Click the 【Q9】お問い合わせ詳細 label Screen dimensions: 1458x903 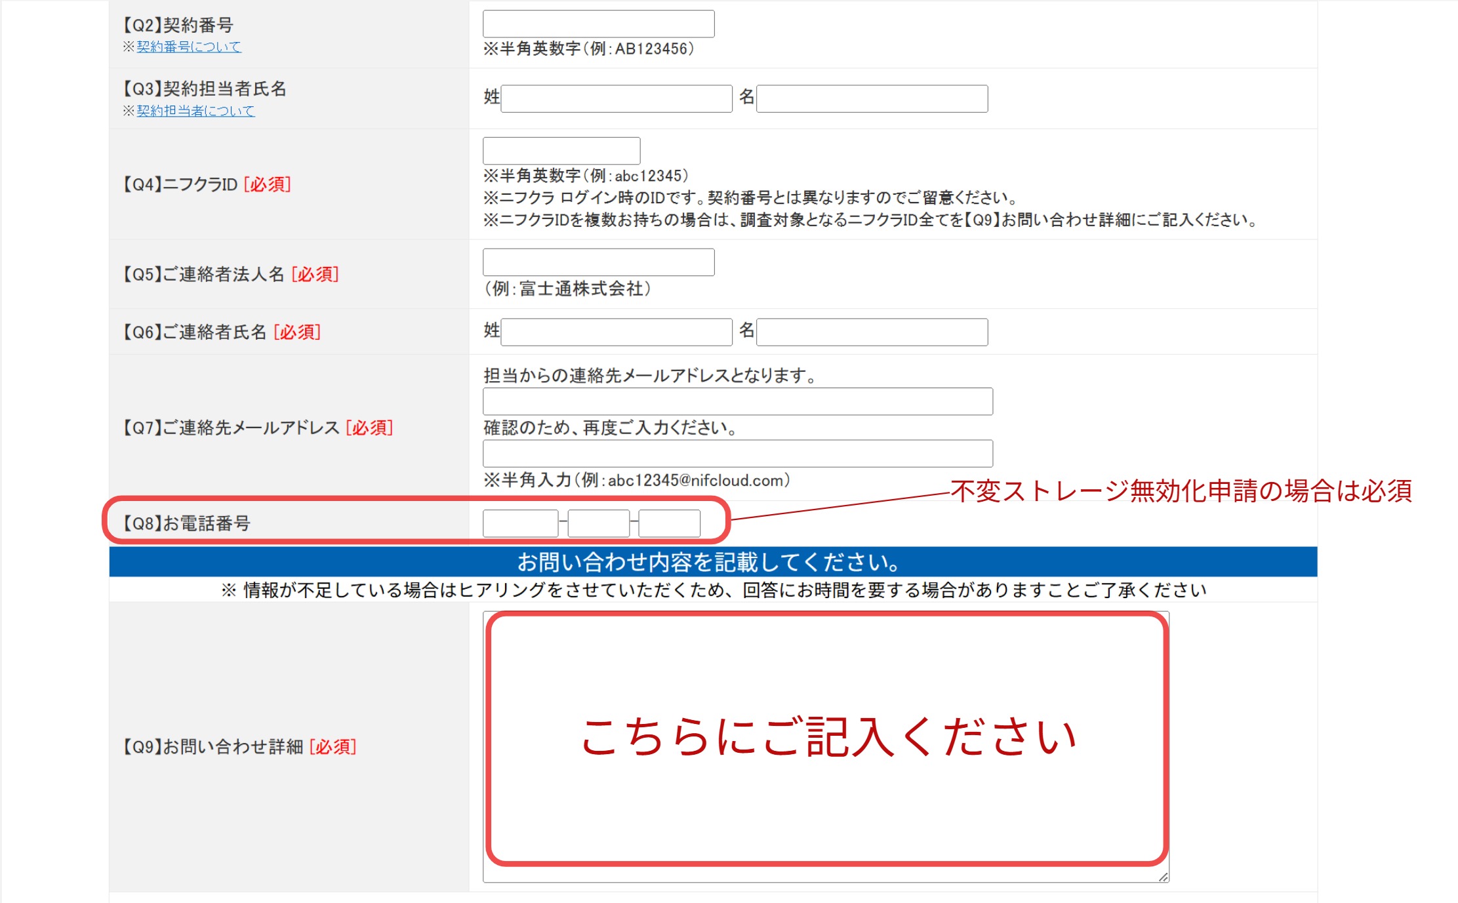(239, 747)
